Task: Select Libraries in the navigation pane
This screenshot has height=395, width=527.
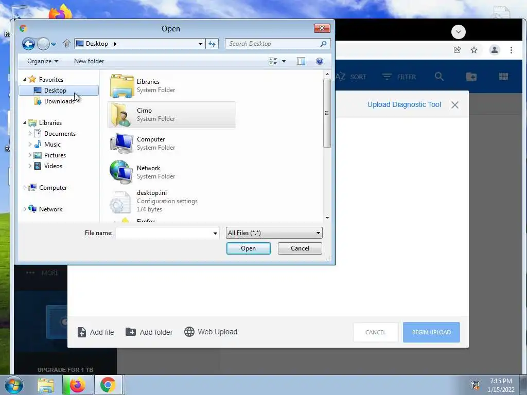Action: pos(50,123)
